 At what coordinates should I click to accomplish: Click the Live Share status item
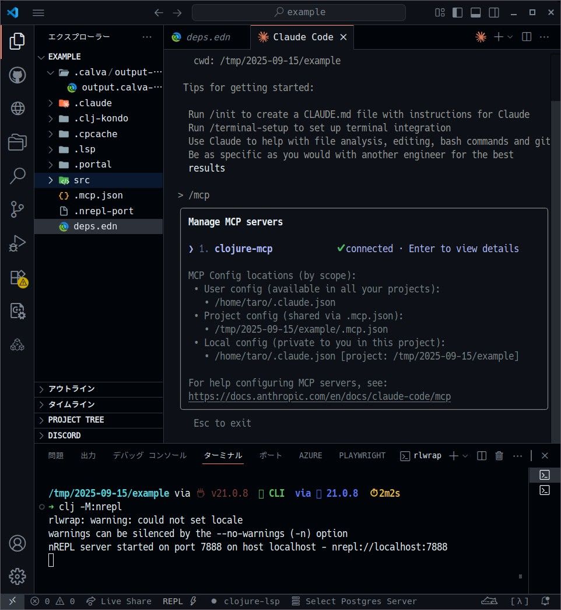pos(119,601)
